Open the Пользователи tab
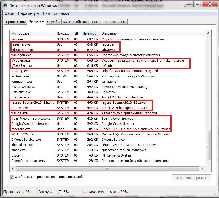The height and width of the screenshot is (198, 219). [x=115, y=22]
